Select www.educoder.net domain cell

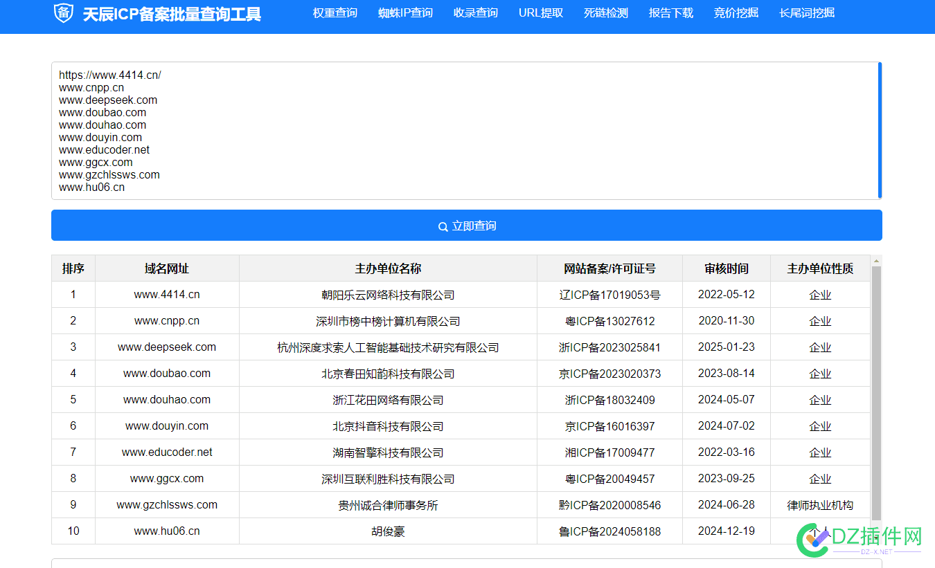tap(167, 452)
